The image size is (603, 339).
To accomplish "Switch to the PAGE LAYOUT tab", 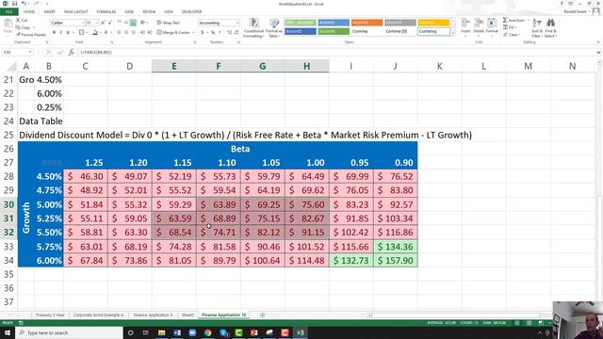I will pyautogui.click(x=76, y=12).
